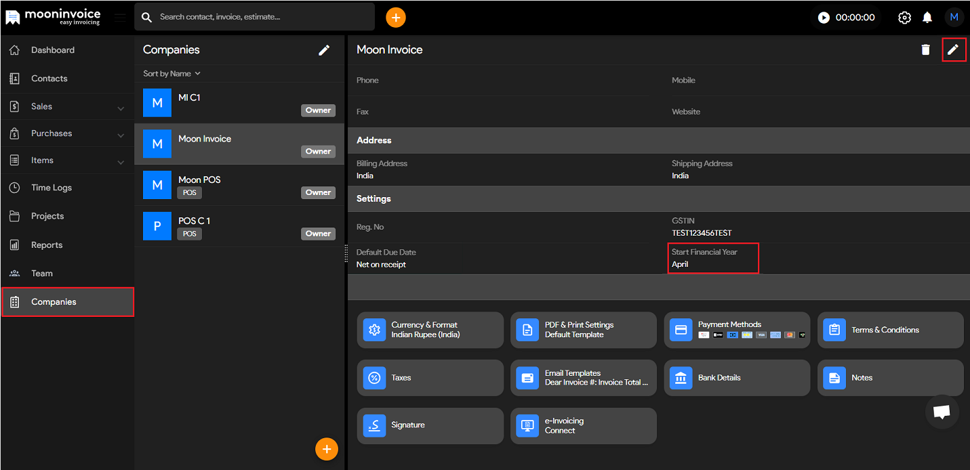Open the settings gear in top bar
This screenshot has height=470, width=970.
(x=904, y=18)
